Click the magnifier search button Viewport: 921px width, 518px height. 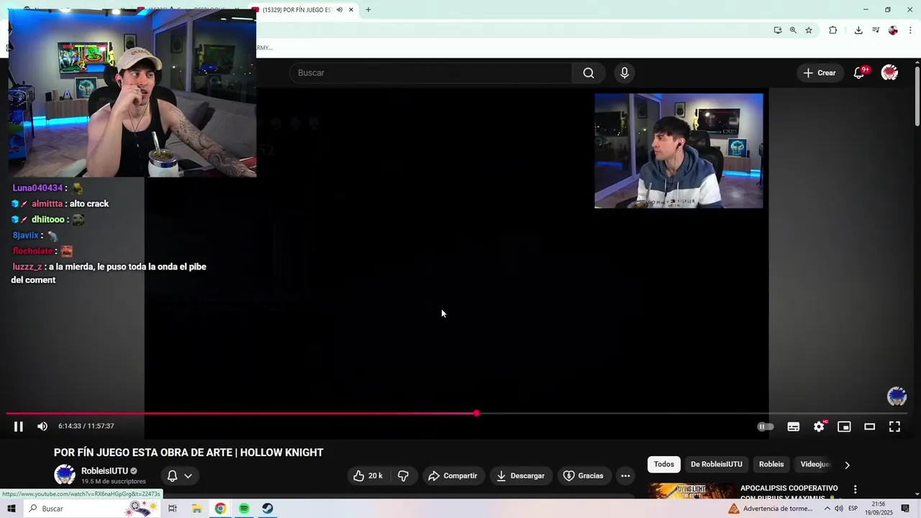pos(589,73)
